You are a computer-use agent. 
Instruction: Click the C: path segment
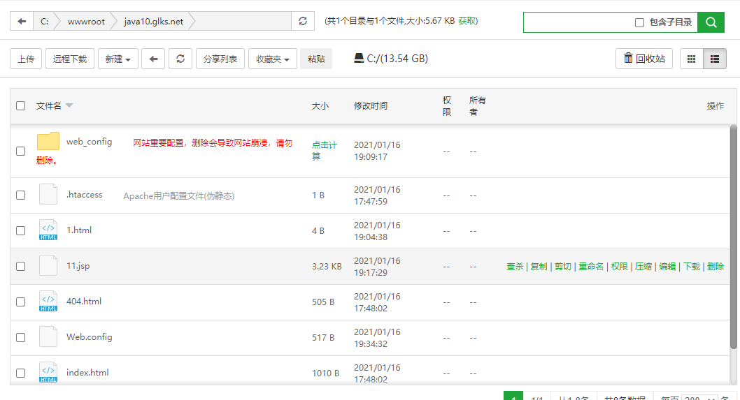pyautogui.click(x=44, y=21)
